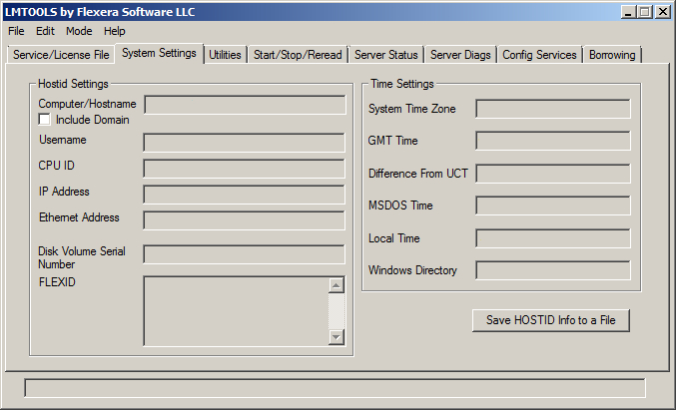
Task: Open the Edit menu
Action: 45,31
